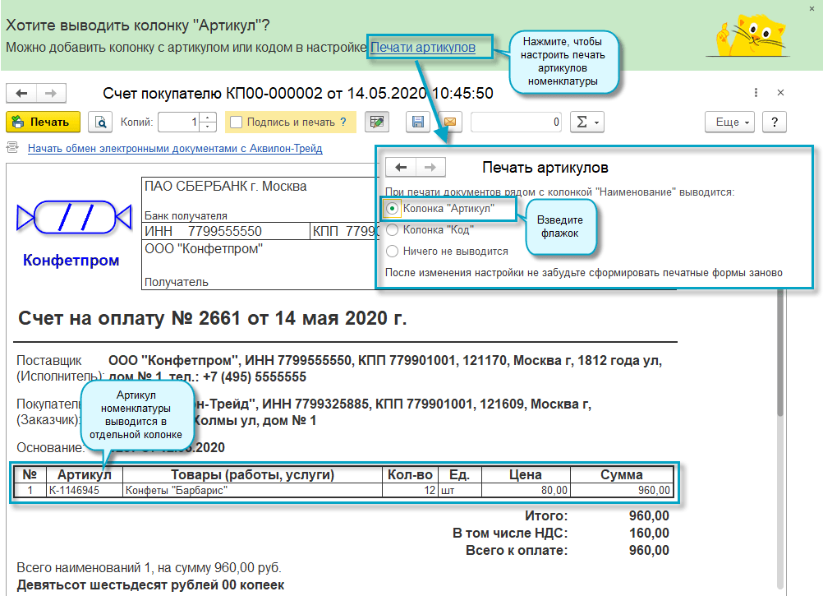823x596 pixels.
Task: Click question mark next to Подпись и печать
Action: [x=343, y=122]
